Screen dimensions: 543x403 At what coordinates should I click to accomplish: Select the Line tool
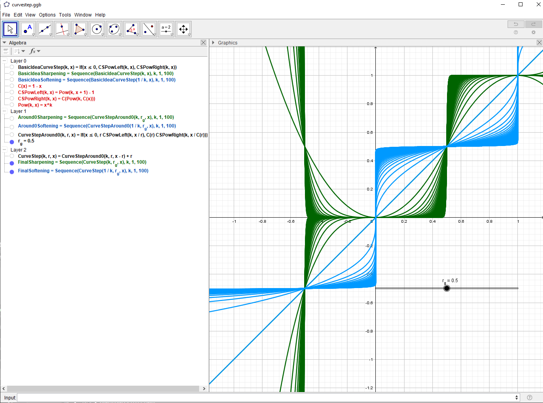click(x=45, y=29)
